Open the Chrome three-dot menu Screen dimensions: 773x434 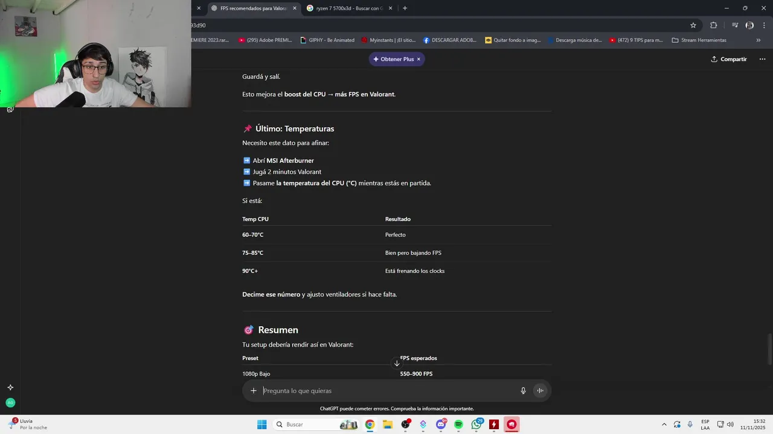pos(764,25)
